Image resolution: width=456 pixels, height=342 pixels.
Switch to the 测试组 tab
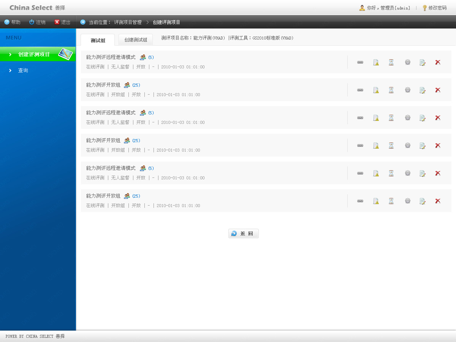tap(98, 40)
